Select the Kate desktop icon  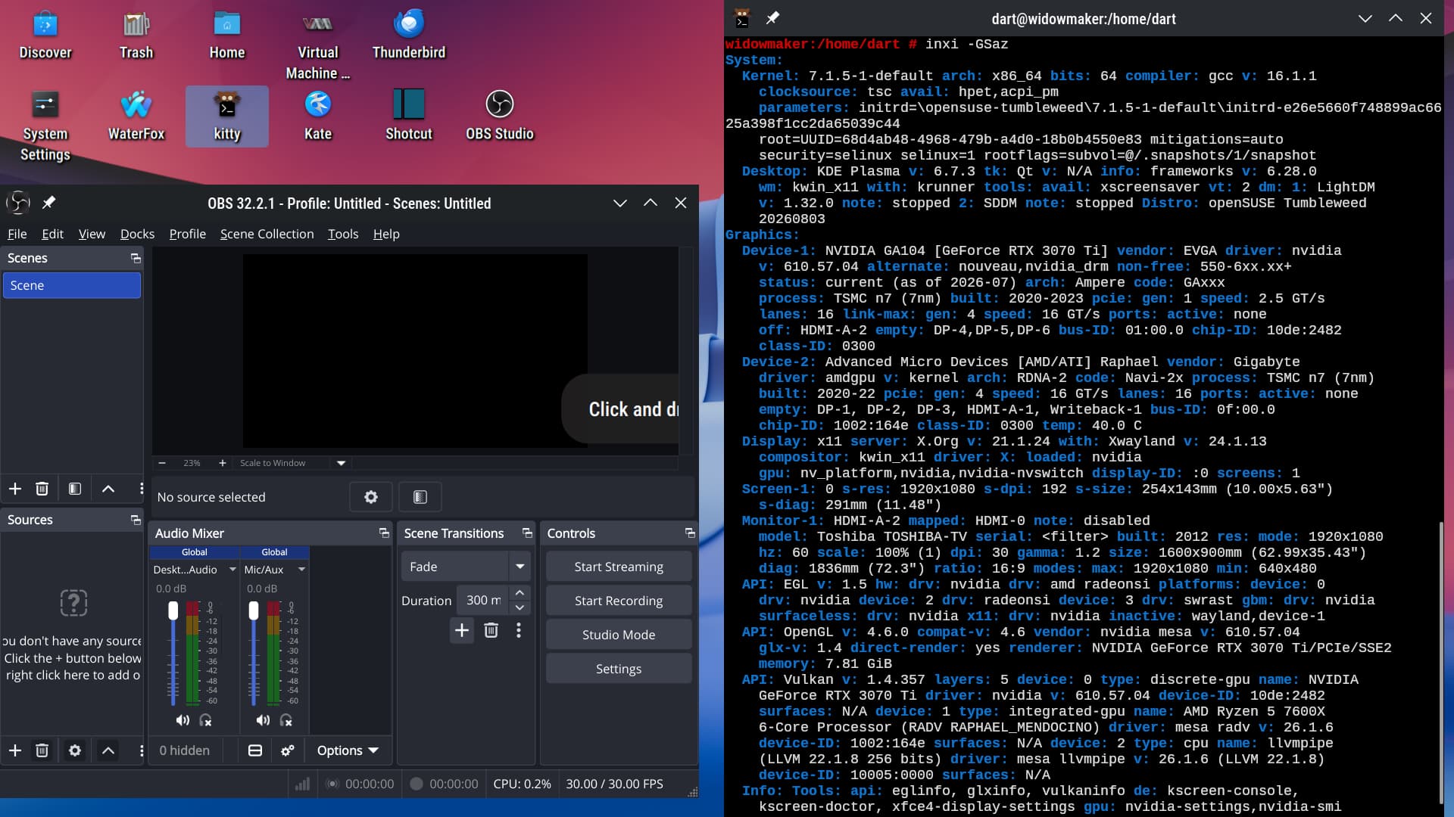pos(318,116)
